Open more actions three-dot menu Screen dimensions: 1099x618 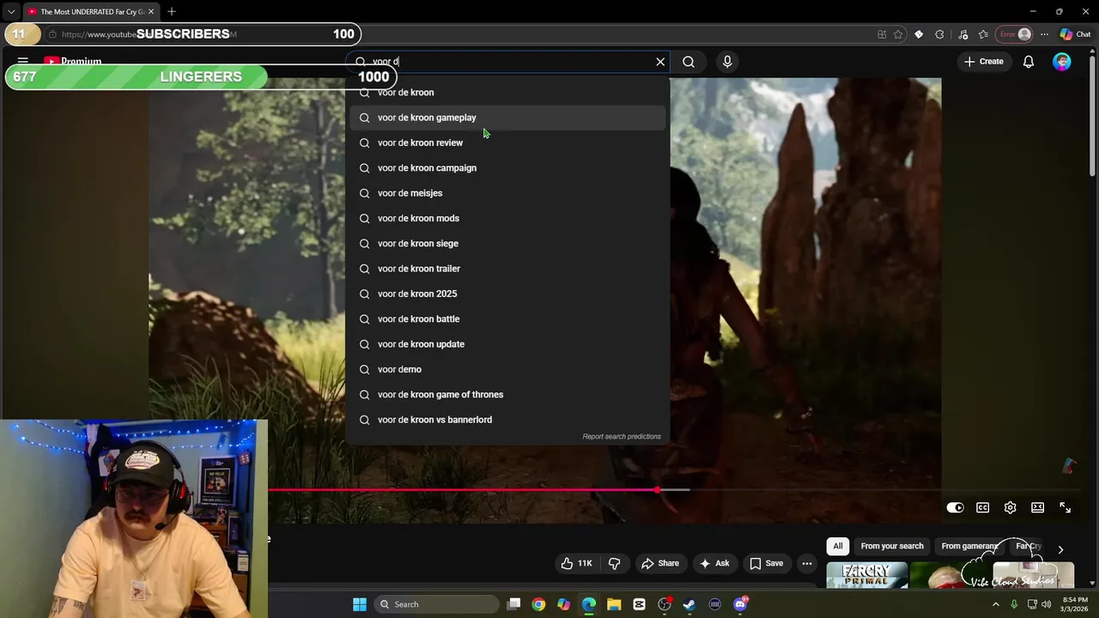(x=806, y=563)
